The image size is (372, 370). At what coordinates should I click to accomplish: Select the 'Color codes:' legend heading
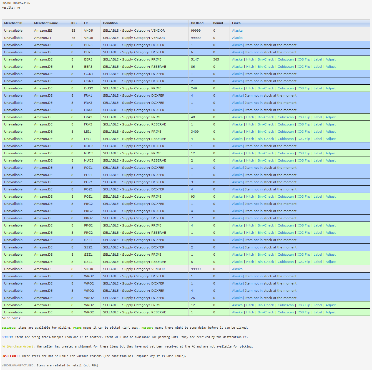coord(11,318)
